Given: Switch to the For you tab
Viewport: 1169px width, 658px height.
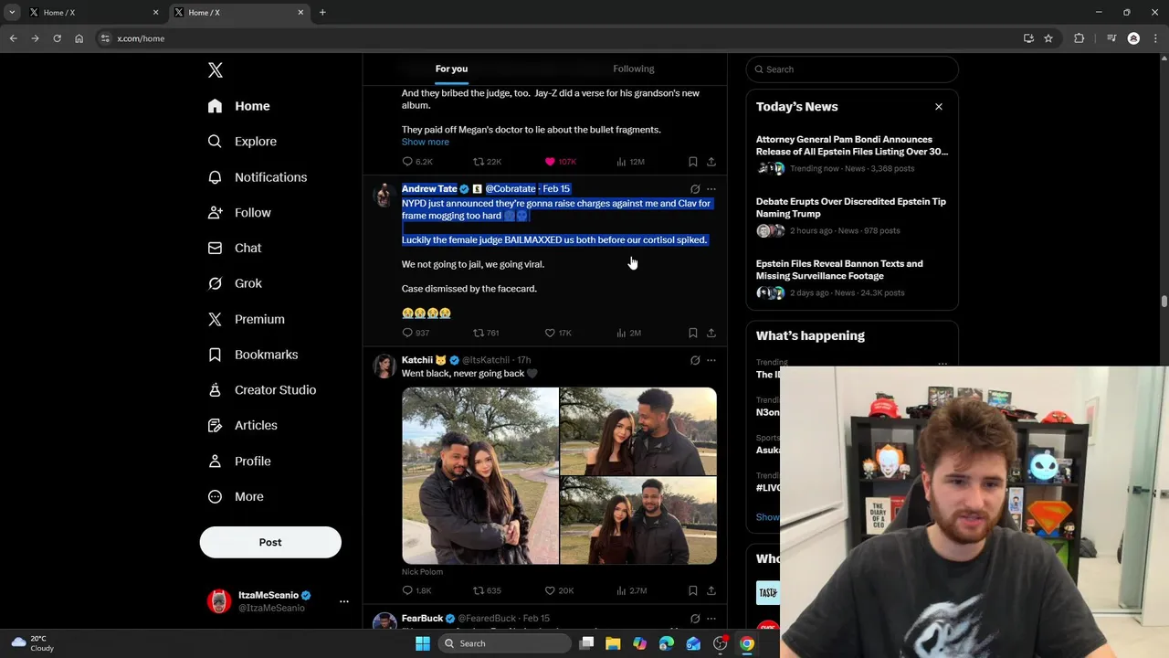Looking at the screenshot, I should pos(451,69).
